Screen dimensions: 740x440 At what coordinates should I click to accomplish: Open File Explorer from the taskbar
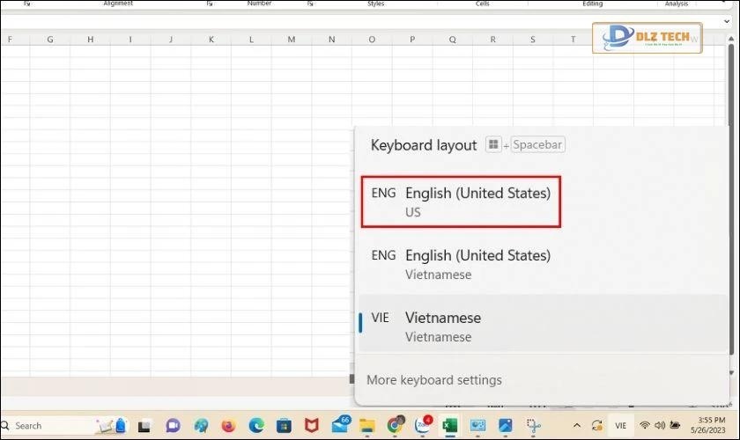tap(367, 426)
